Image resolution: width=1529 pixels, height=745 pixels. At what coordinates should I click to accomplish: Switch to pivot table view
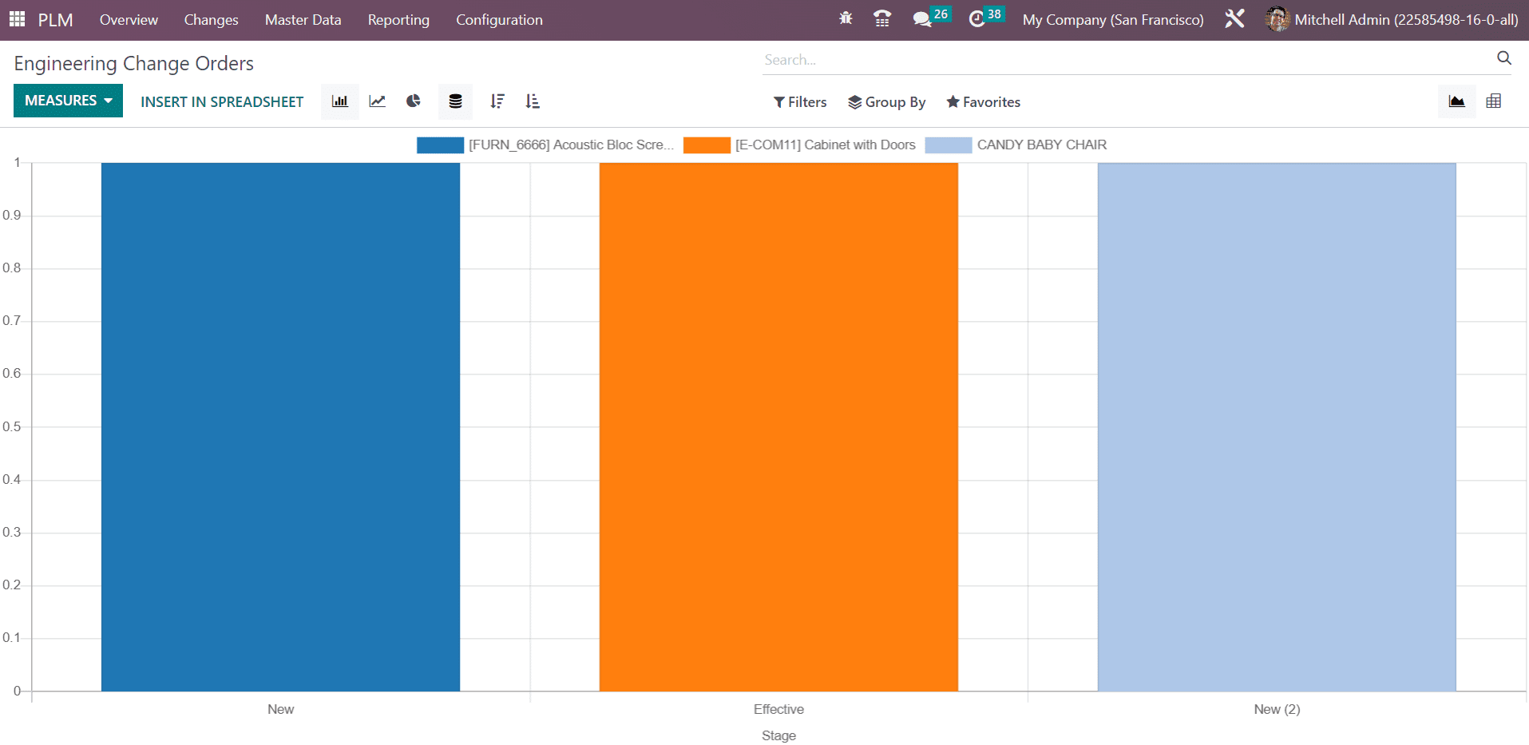click(x=1494, y=101)
